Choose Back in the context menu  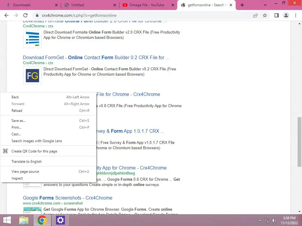pyautogui.click(x=48, y=97)
